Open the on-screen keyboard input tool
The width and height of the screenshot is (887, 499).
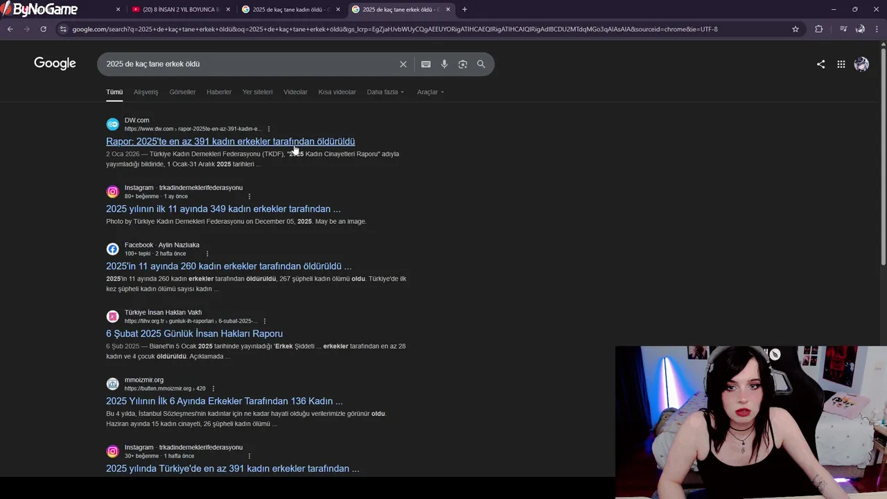click(425, 64)
